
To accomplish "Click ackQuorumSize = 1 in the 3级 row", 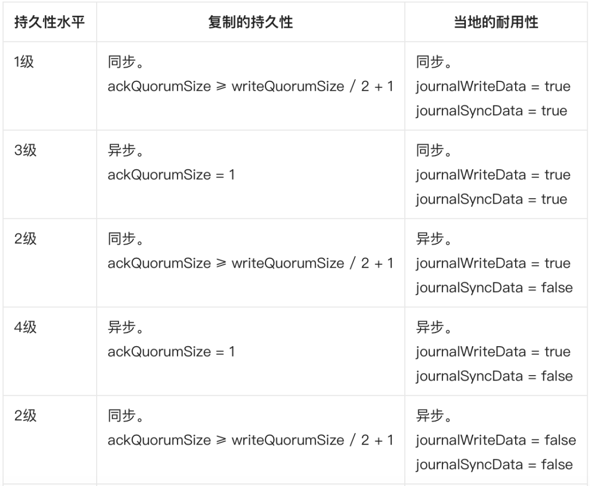I will (x=171, y=175).
